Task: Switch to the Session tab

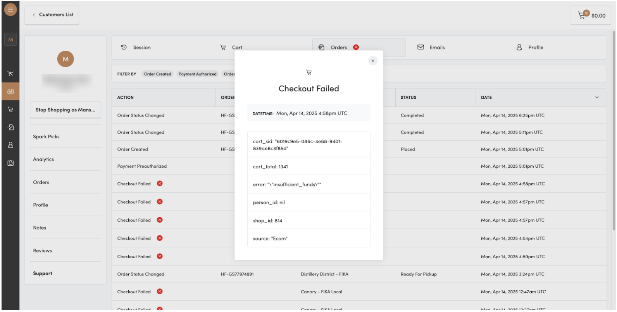Action: (x=136, y=48)
